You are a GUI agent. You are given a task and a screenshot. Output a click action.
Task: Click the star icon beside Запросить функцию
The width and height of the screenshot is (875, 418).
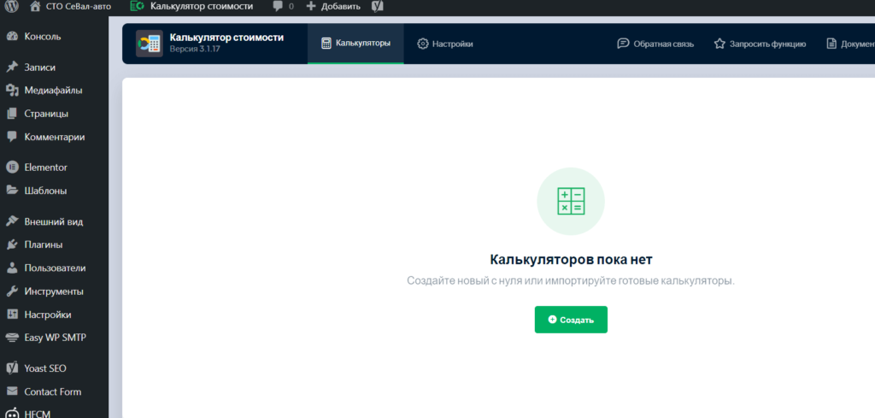tap(719, 44)
